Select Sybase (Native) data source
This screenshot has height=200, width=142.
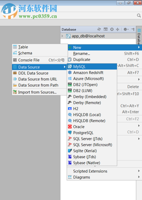pos(92,163)
